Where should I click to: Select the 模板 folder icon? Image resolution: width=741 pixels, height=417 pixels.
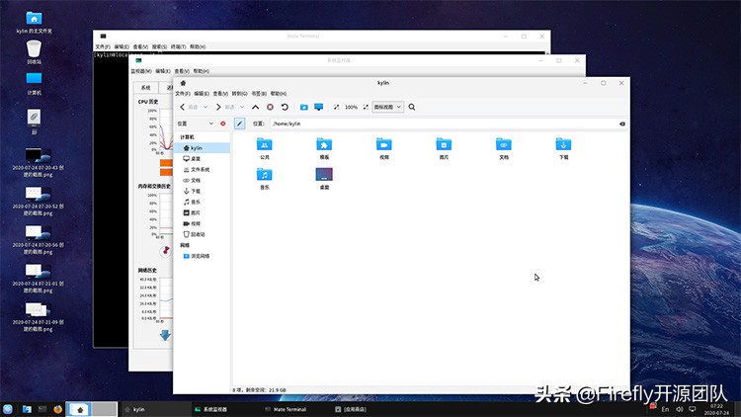tap(324, 144)
